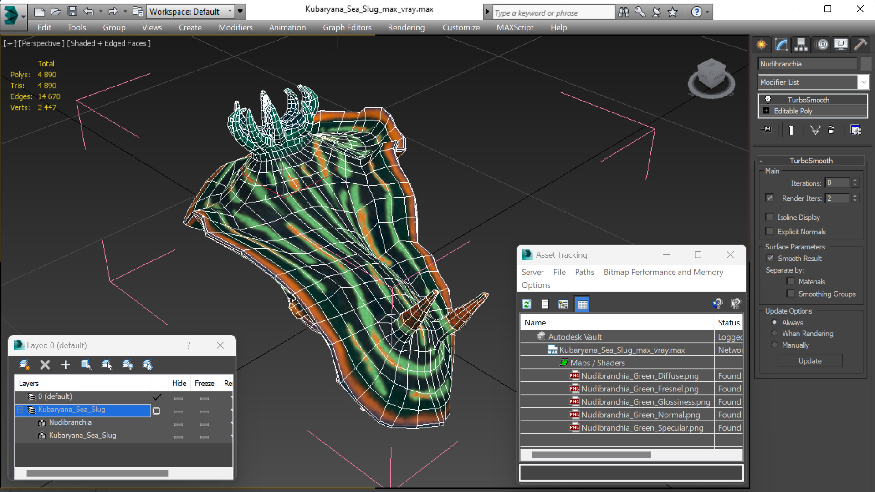875x492 pixels.
Task: Click the Pin Stack icon
Action: (x=767, y=130)
